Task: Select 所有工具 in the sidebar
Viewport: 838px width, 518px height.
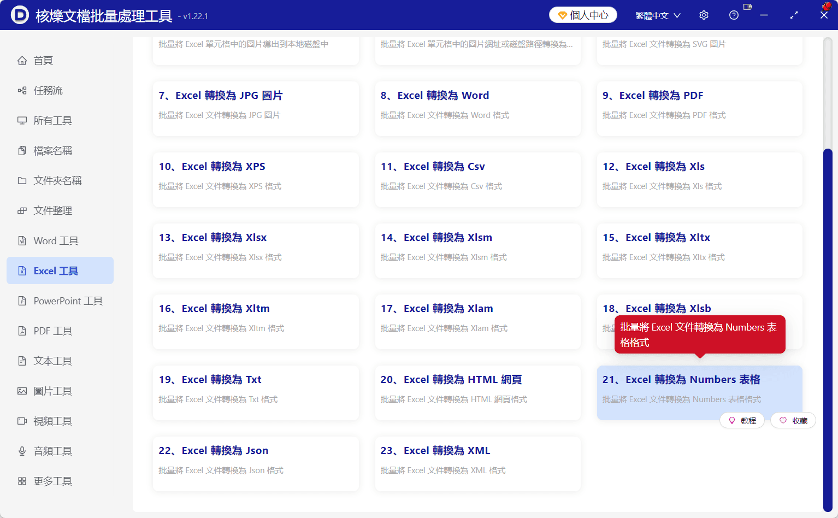Action: point(60,121)
